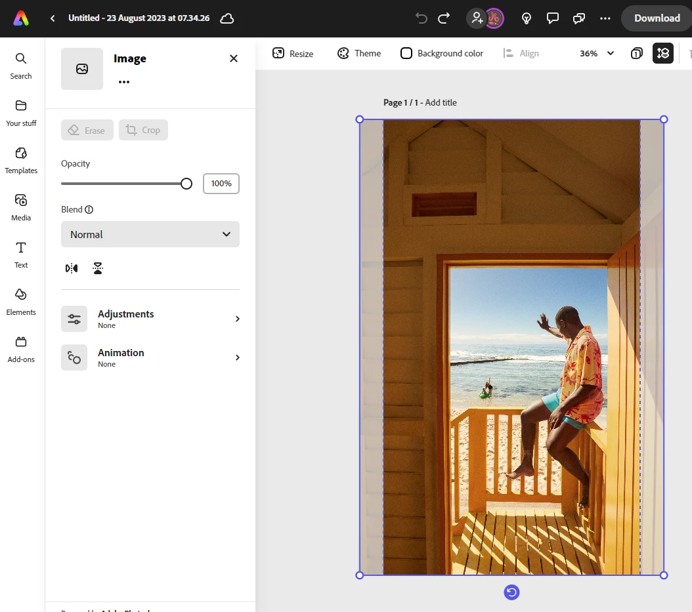The width and height of the screenshot is (692, 612).
Task: Click the Crop button
Action: [143, 130]
